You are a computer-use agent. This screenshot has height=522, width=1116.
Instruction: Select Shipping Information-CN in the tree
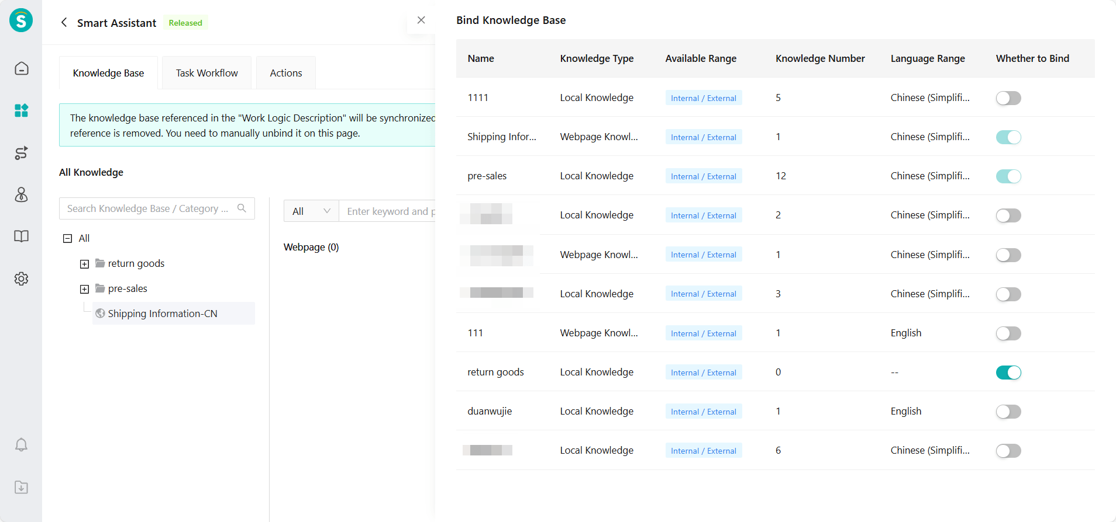click(x=163, y=314)
